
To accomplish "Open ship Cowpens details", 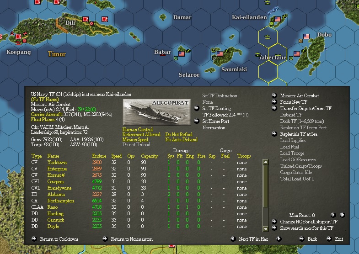I will click(56, 181).
